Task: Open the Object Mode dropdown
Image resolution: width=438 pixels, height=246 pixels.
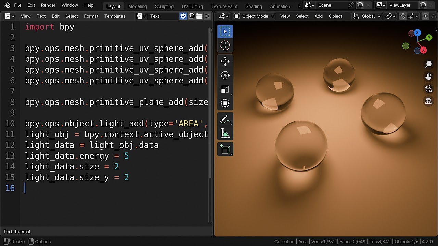Action: point(254,16)
